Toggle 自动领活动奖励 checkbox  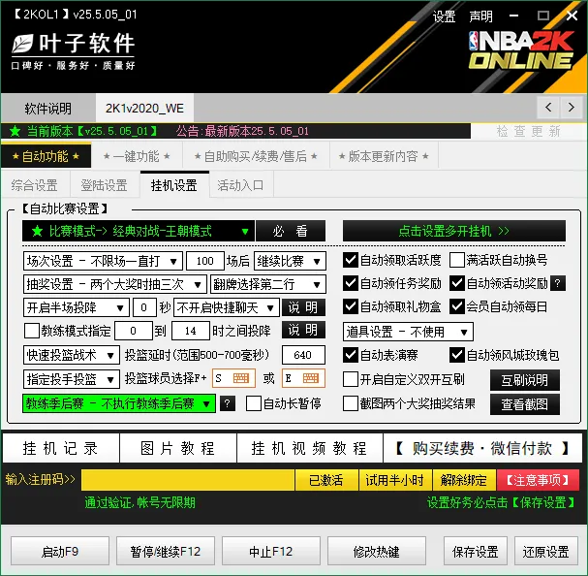[x=457, y=283]
